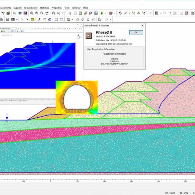The width and height of the screenshot is (195, 195).
Task: Open dropdown arrow beside the red hatch icon
Action: click(115, 13)
